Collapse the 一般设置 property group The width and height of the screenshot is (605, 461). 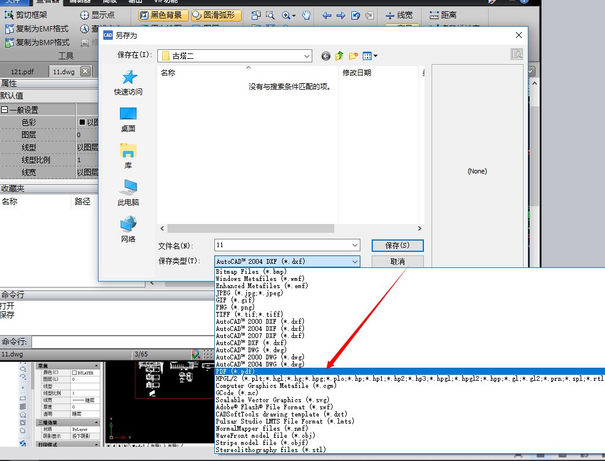click(5, 110)
